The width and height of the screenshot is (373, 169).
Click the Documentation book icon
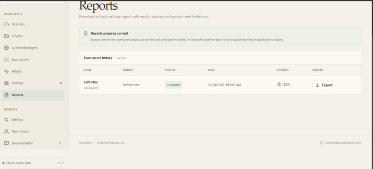coord(6,143)
